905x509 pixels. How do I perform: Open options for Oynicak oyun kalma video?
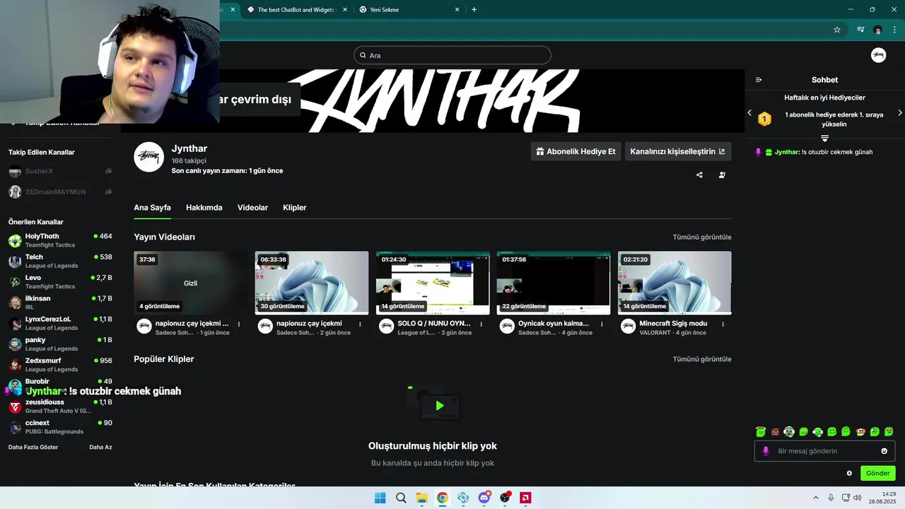point(602,324)
